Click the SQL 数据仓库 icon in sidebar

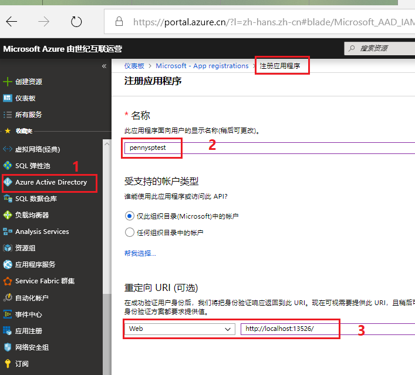[8, 199]
